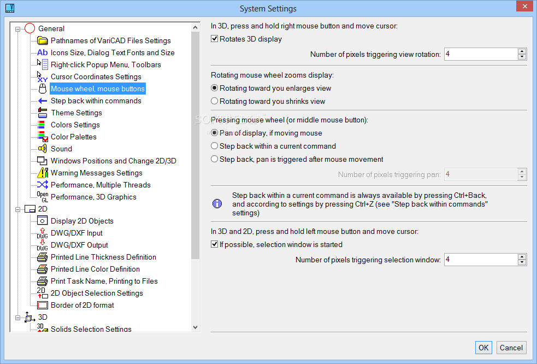Open Step back within commands settings
The width and height of the screenshot is (537, 364).
(96, 101)
